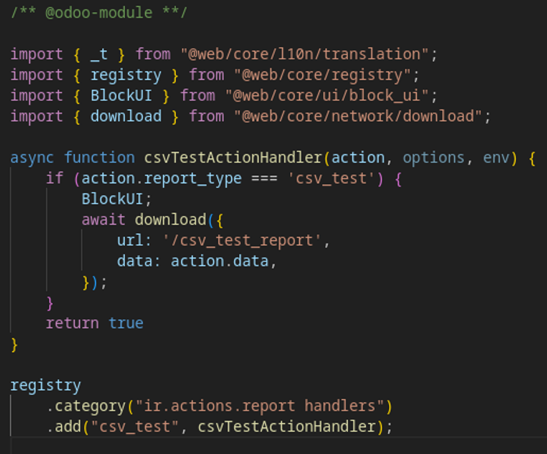This screenshot has width=547, height=454.
Task: Click the 'csv_test' string in the if condition
Action: pyautogui.click(x=331, y=179)
